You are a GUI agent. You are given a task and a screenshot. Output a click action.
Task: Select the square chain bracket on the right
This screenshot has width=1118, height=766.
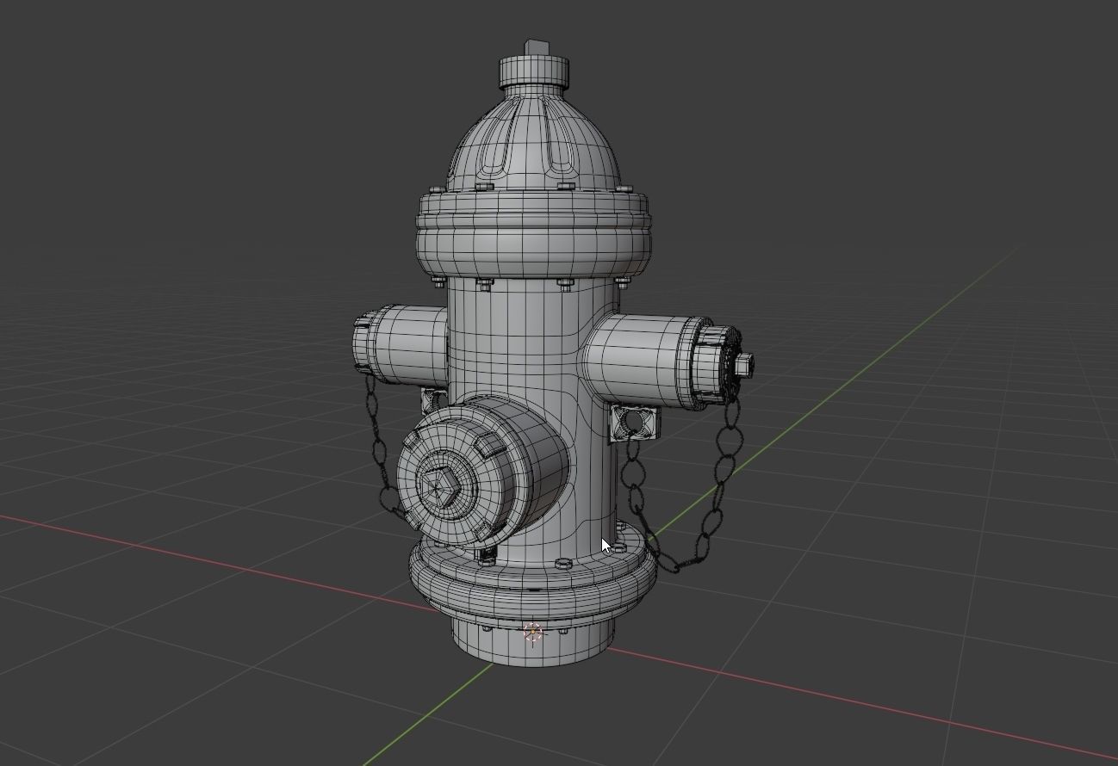coord(633,424)
